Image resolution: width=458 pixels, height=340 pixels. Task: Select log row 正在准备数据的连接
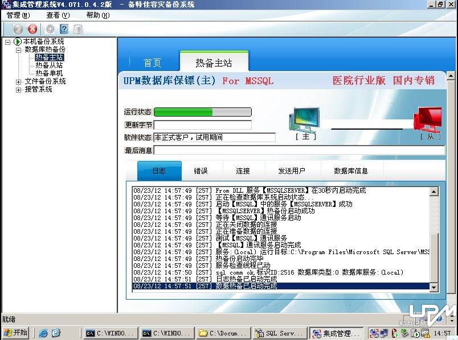[281, 231]
